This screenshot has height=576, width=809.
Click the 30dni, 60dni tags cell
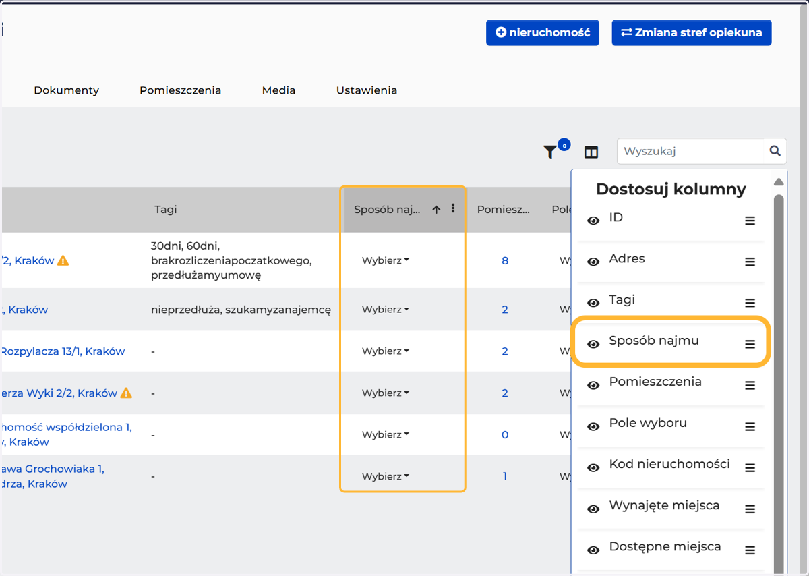click(x=231, y=260)
